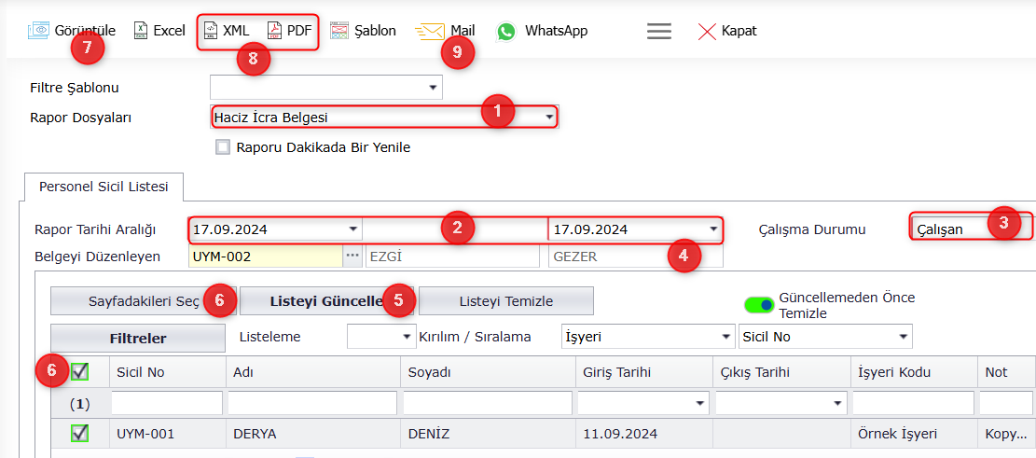Switch to Personel Sicil Listesi tab
This screenshot has height=458, width=1036.
pos(104,187)
